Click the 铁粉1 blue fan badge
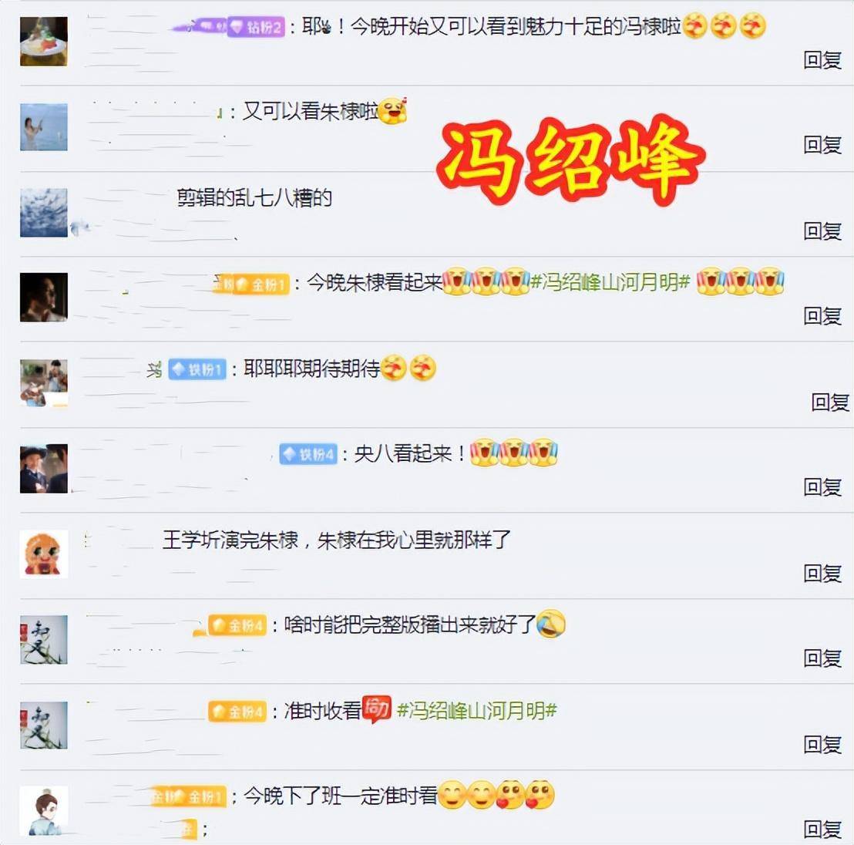This screenshot has height=845, width=854. [x=198, y=370]
